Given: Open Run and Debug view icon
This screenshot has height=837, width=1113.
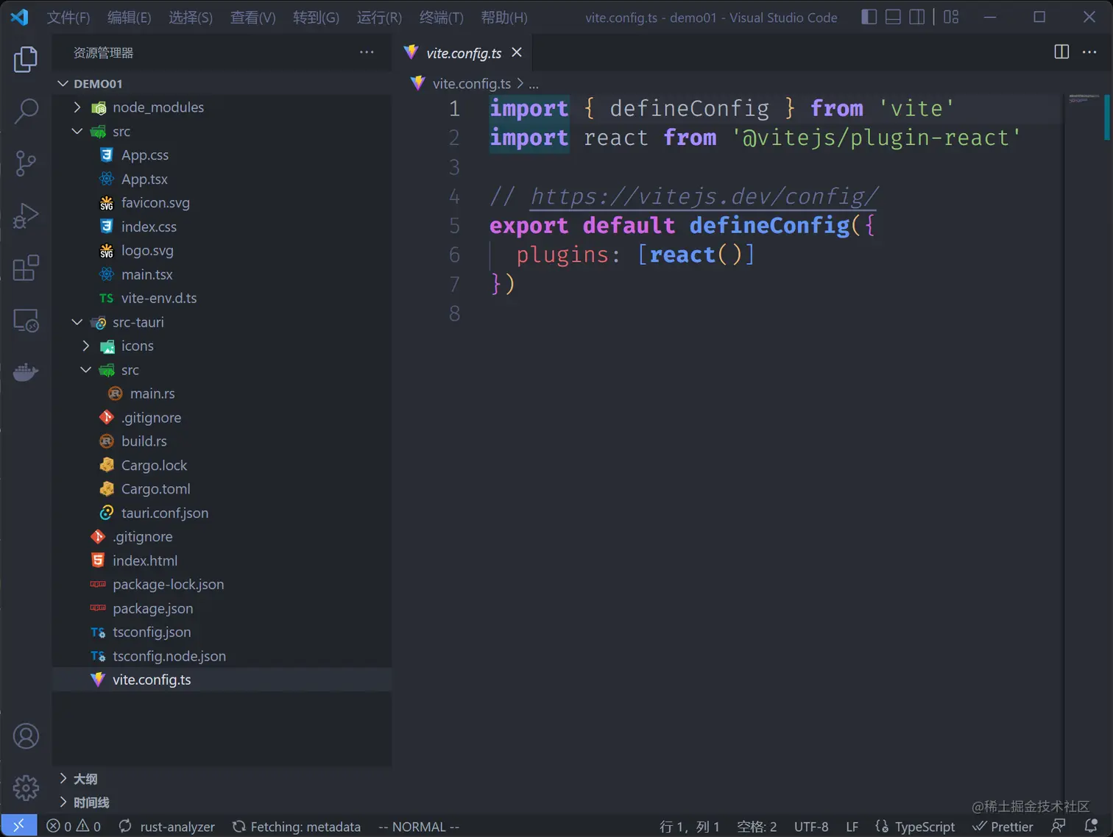Looking at the screenshot, I should pos(26,216).
